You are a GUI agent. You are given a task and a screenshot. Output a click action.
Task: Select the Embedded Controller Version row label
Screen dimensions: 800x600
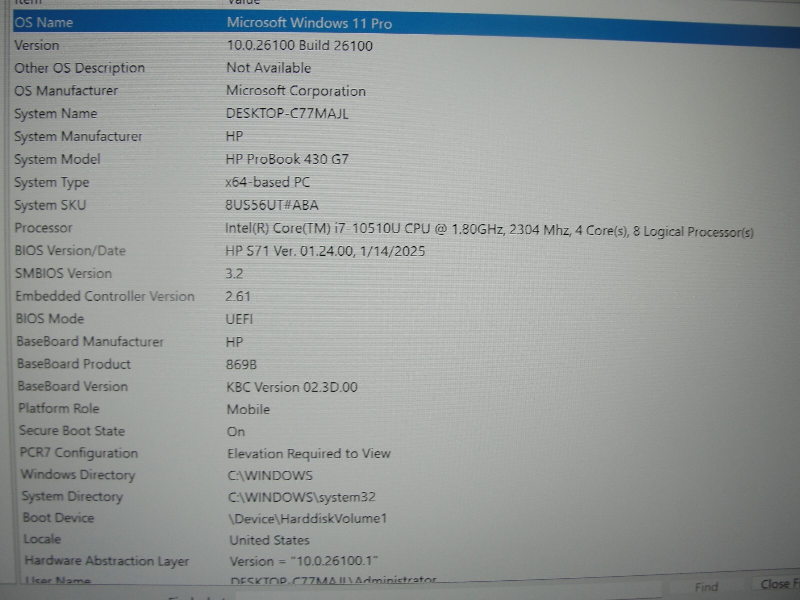(105, 296)
